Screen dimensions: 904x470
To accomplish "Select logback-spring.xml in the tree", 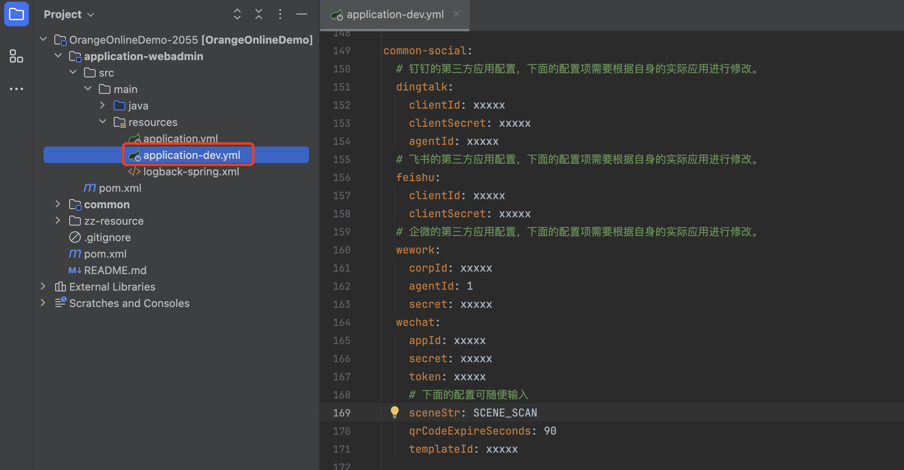I will [x=183, y=172].
